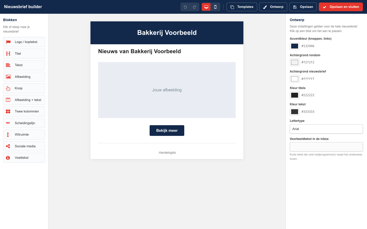The height and width of the screenshot is (229, 367).
Task: Open the Achtergrond nieuwsbrief color swatch
Action: [295, 79]
